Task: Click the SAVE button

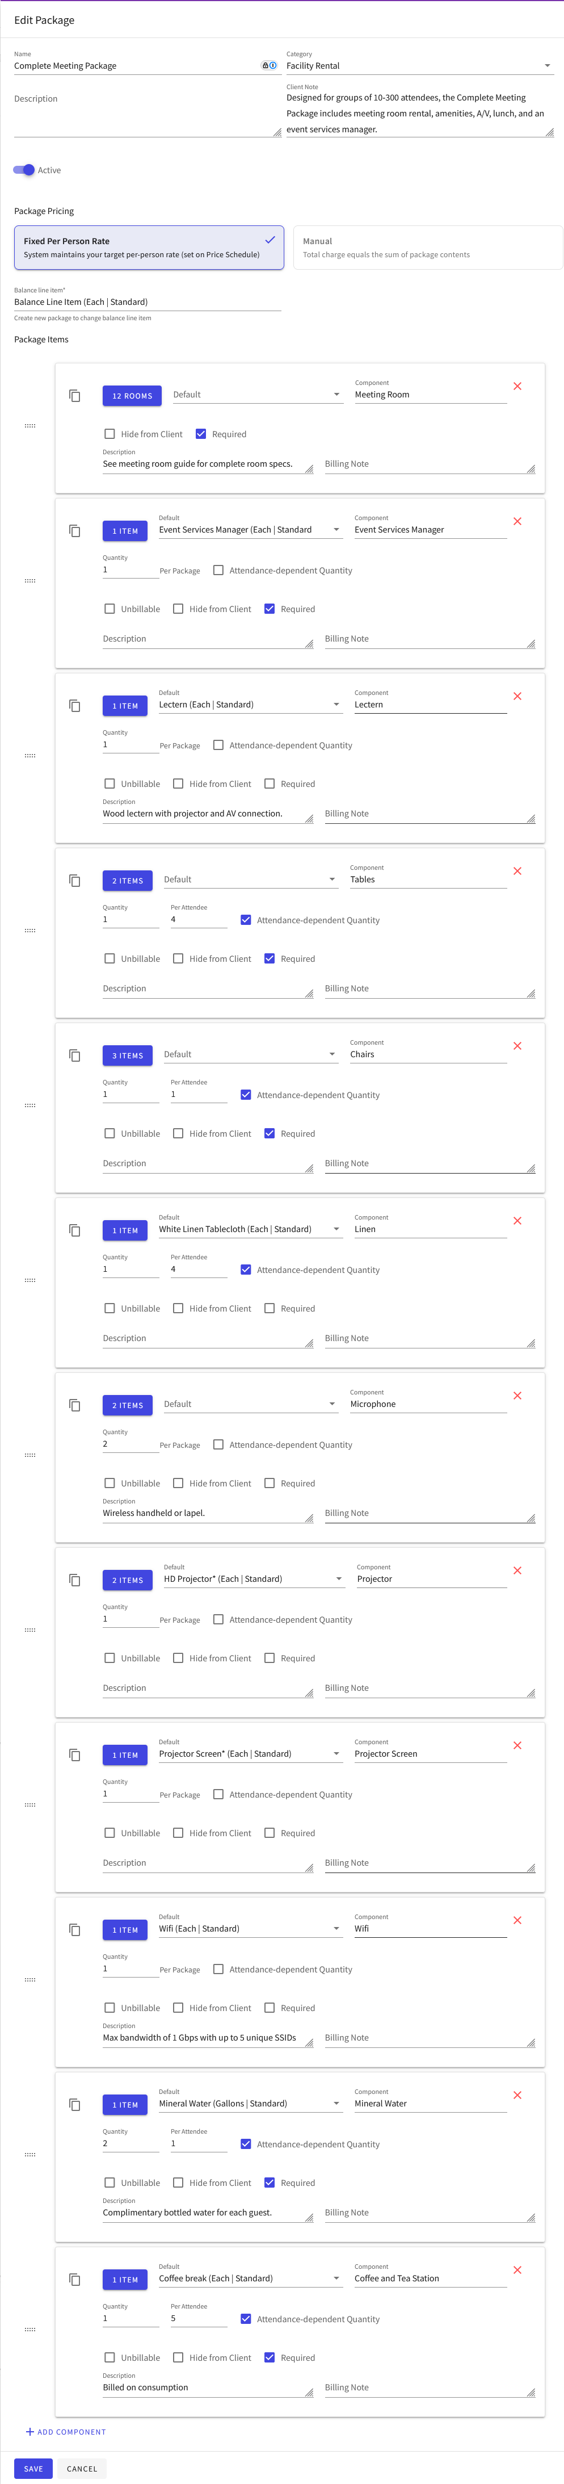Action: pos(33,2469)
